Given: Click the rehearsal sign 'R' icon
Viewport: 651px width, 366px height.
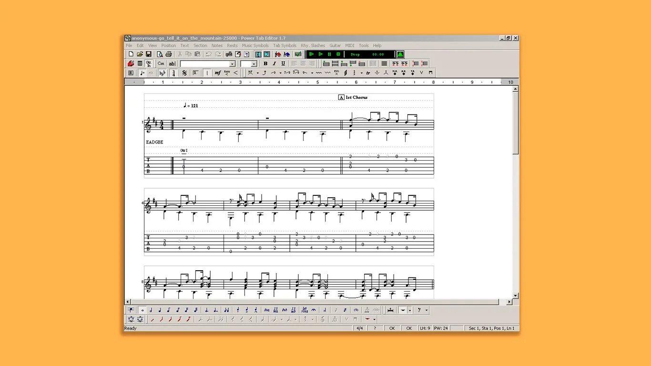Looking at the screenshot, I should pos(131,73).
